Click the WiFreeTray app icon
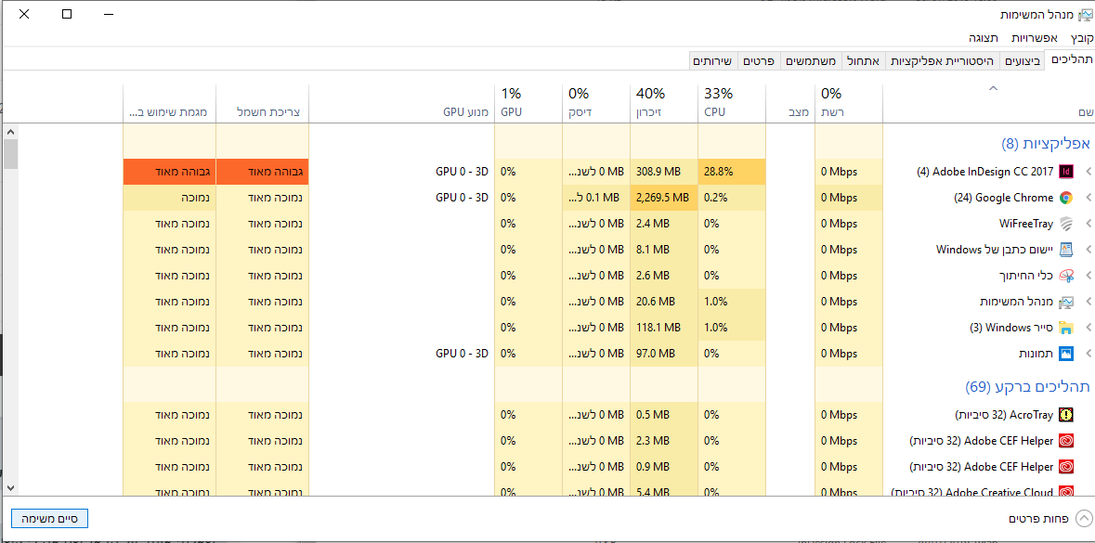This screenshot has height=543, width=1095. [x=1066, y=224]
